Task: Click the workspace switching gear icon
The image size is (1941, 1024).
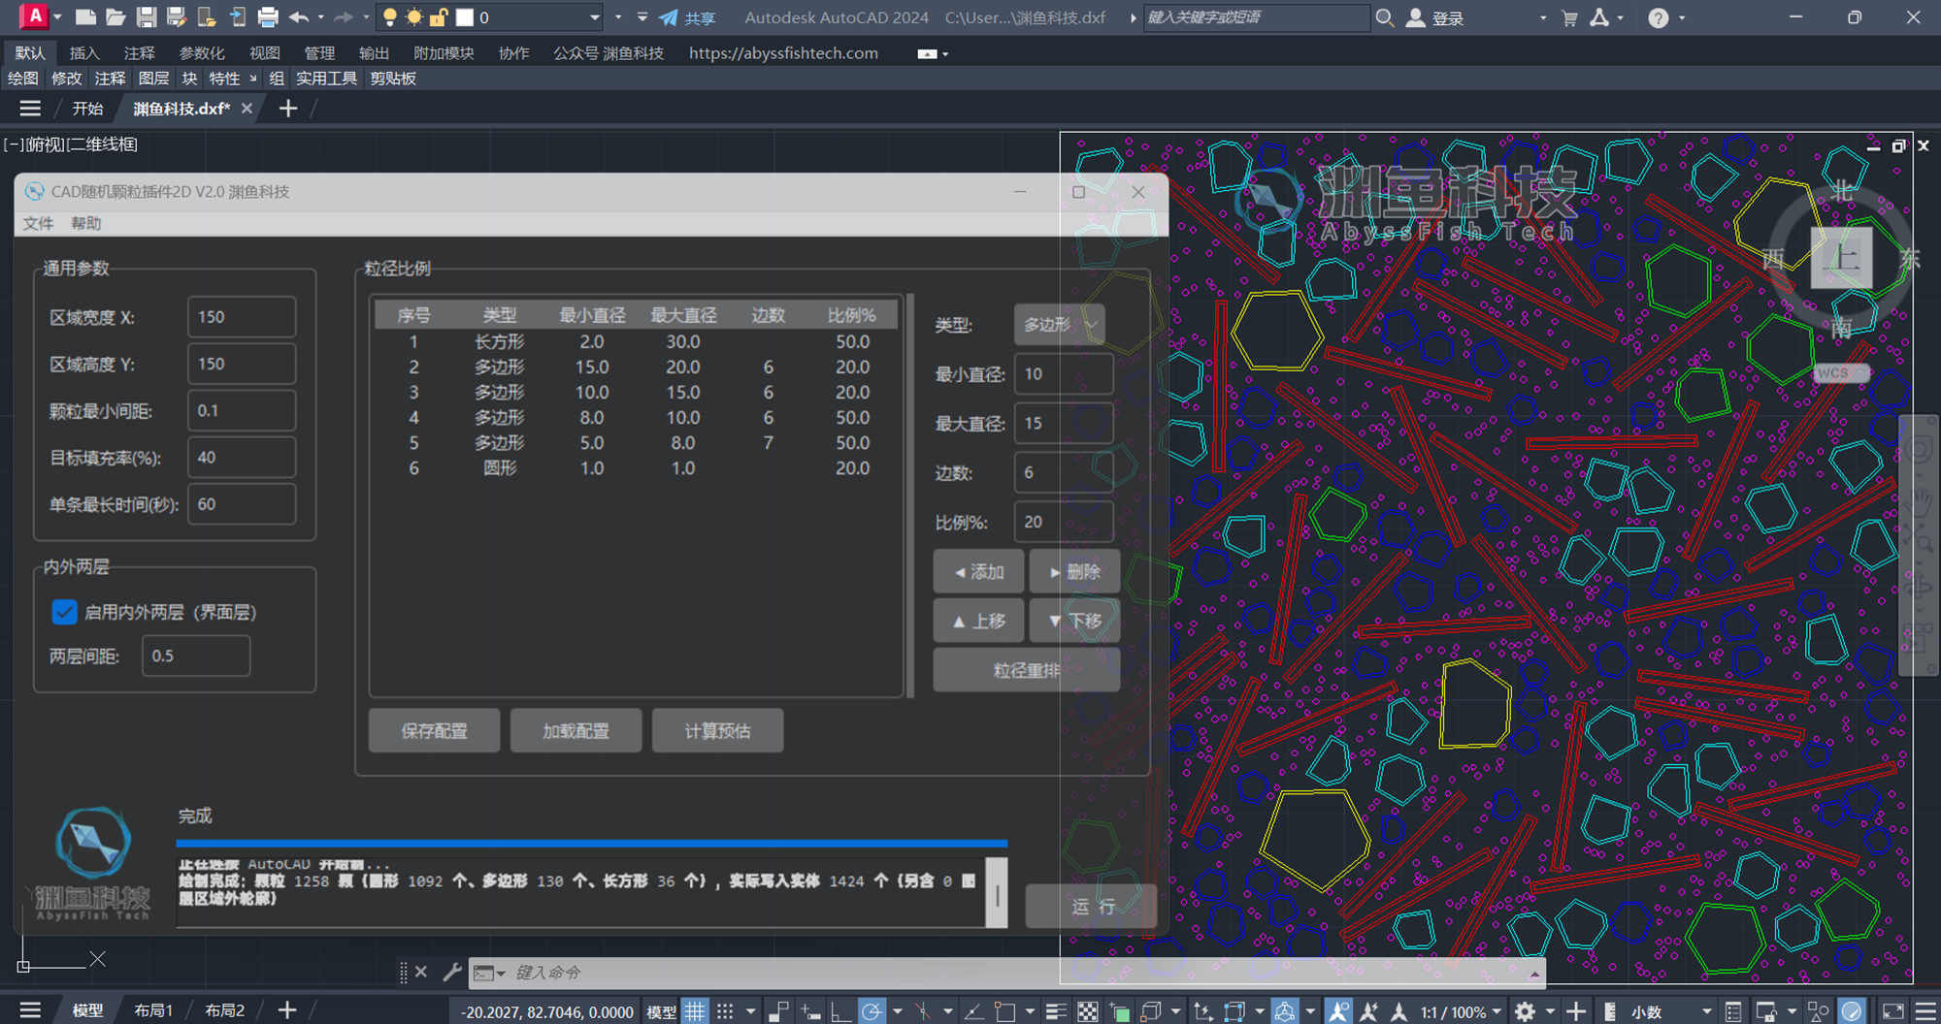Action: [x=1525, y=1011]
